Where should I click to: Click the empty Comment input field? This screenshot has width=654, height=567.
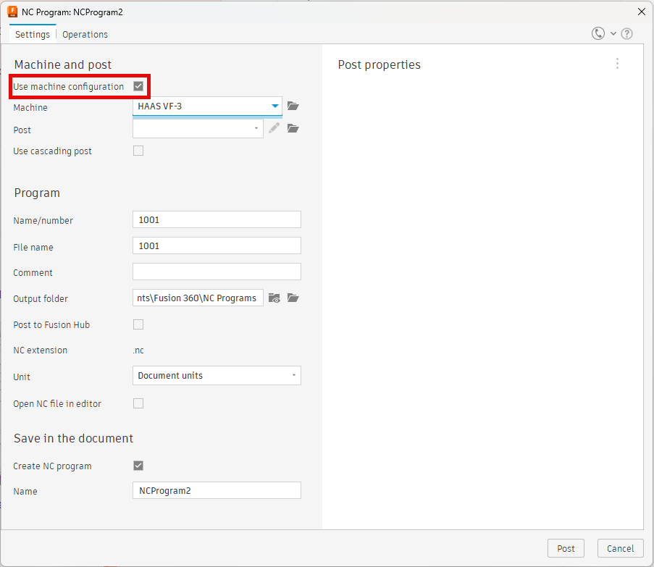point(217,272)
